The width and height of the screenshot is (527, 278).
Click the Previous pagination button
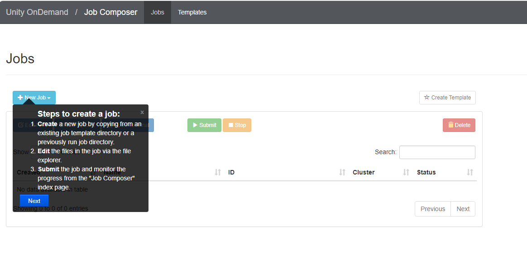coord(432,209)
